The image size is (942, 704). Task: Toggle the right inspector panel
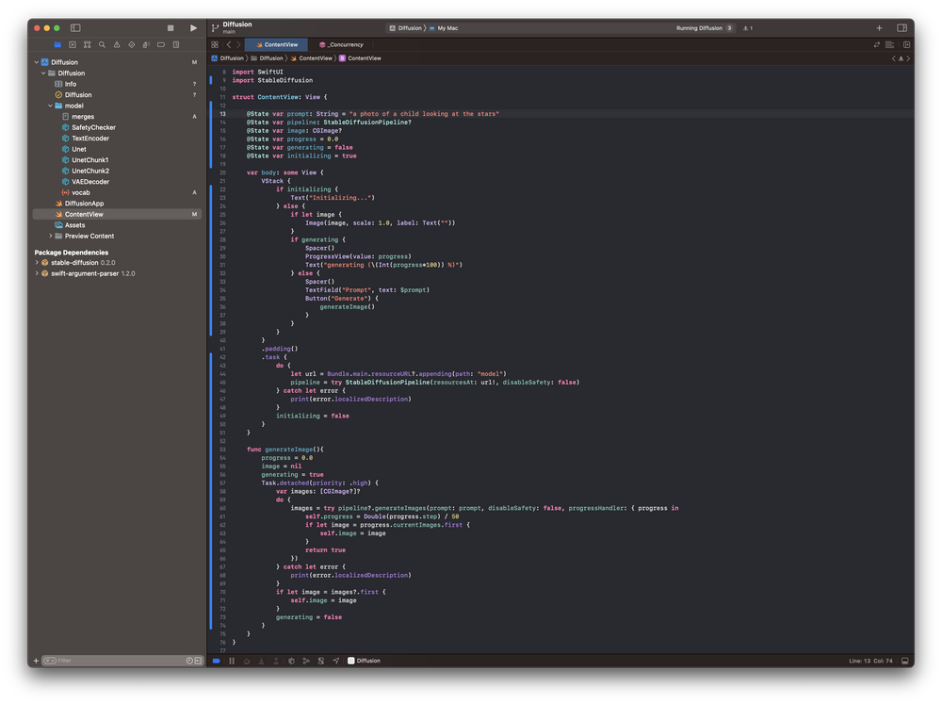click(x=901, y=28)
